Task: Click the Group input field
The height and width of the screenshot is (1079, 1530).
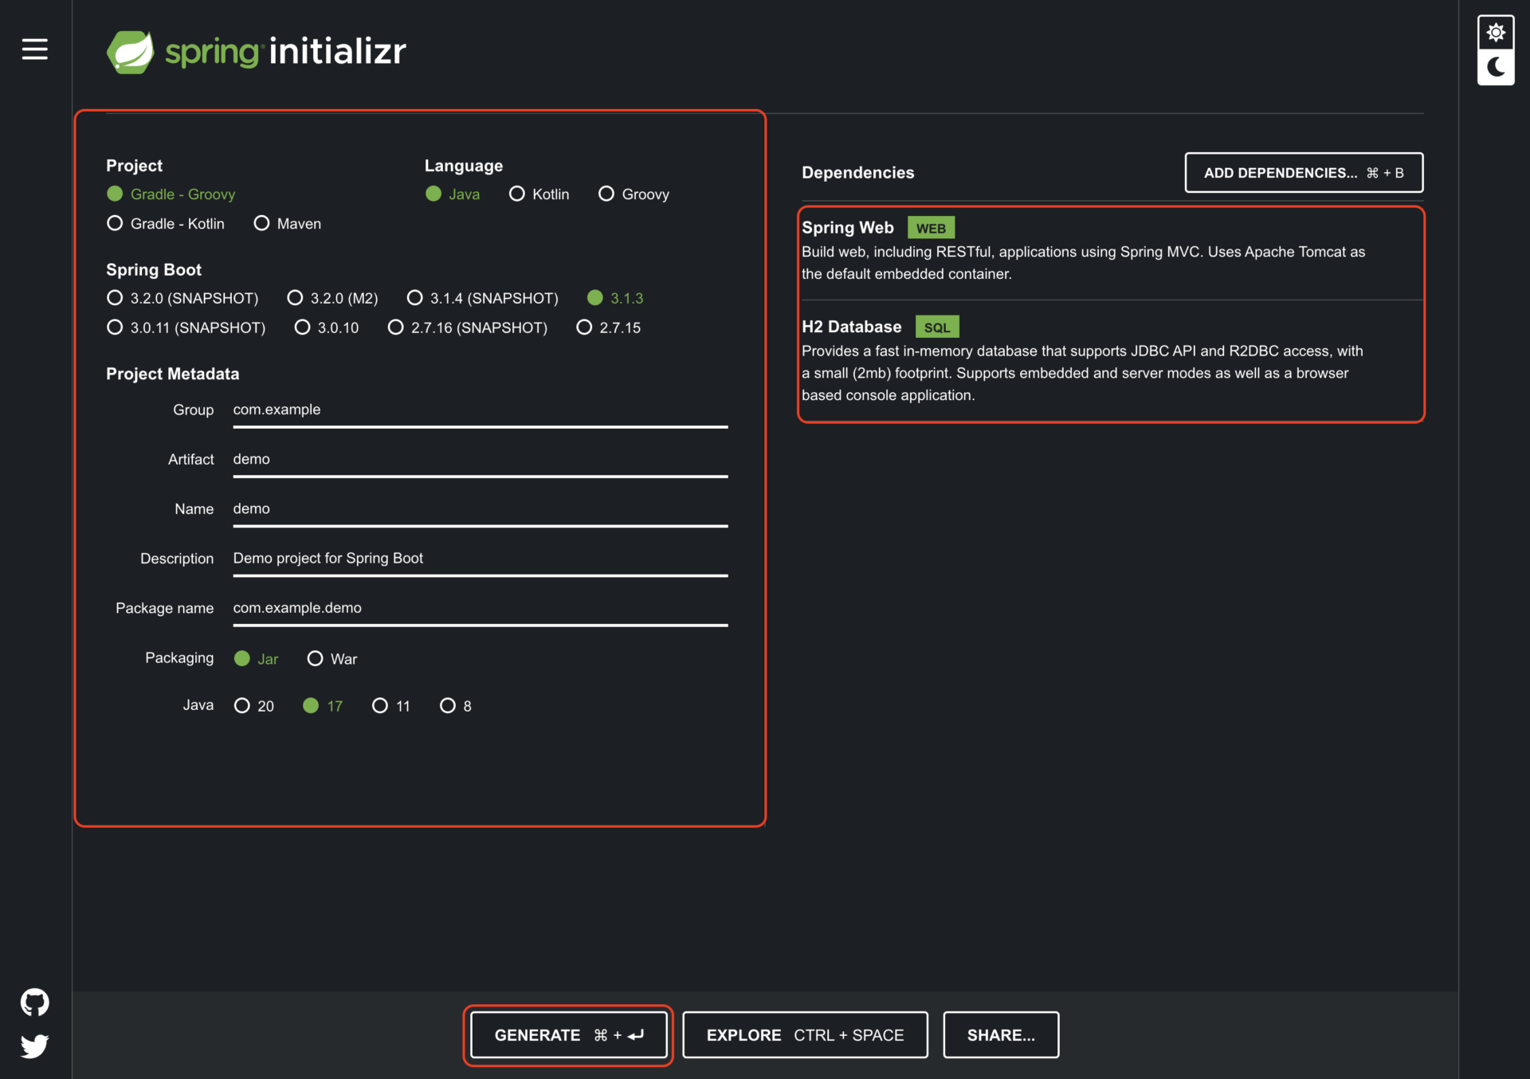Action: [481, 410]
